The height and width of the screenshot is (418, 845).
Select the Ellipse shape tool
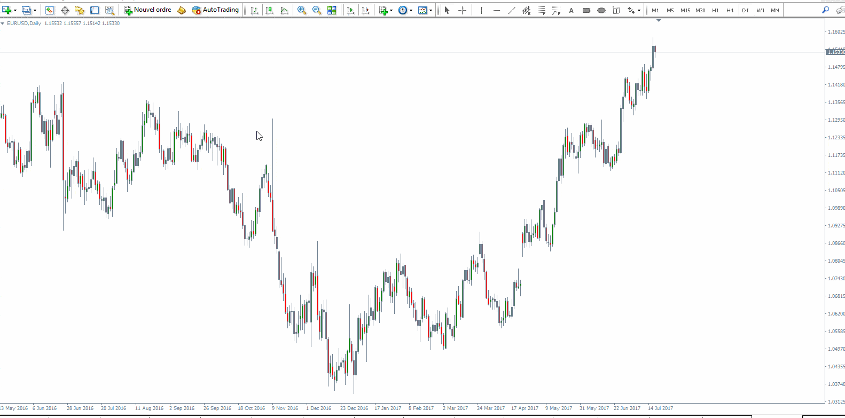[x=601, y=10]
